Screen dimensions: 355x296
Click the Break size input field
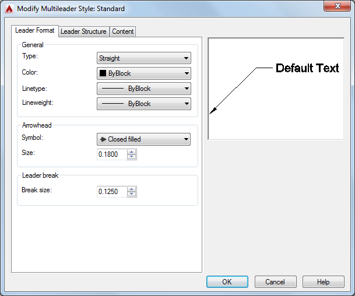(112, 192)
